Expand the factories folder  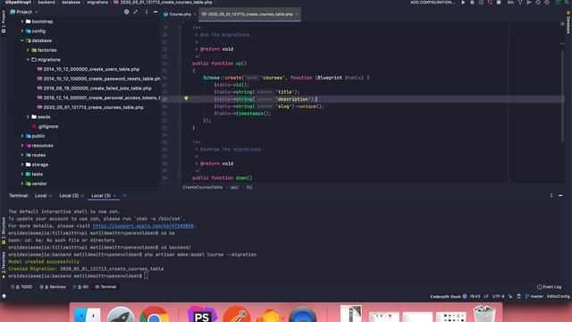[28, 50]
